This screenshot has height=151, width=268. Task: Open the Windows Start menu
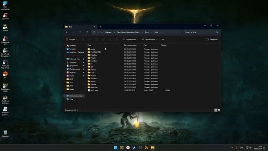[x=116, y=148]
